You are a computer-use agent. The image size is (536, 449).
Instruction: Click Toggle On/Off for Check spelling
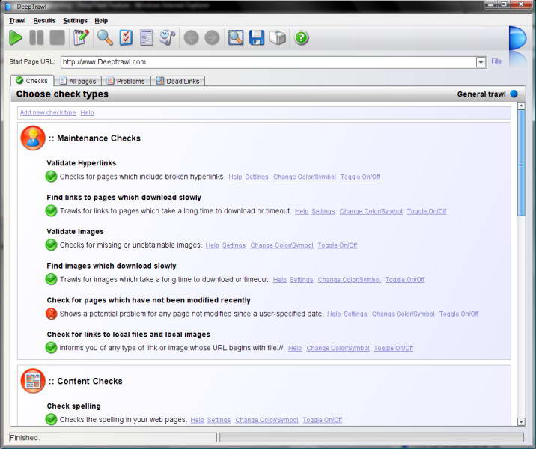coord(323,420)
